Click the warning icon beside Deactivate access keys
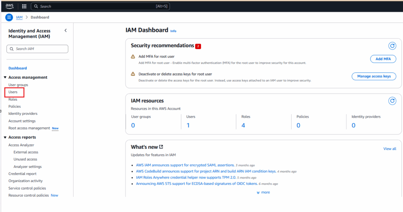The width and height of the screenshot is (403, 212). pyautogui.click(x=133, y=74)
